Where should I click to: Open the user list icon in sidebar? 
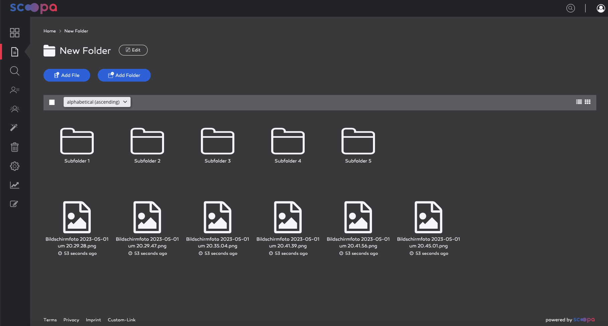coord(15,90)
